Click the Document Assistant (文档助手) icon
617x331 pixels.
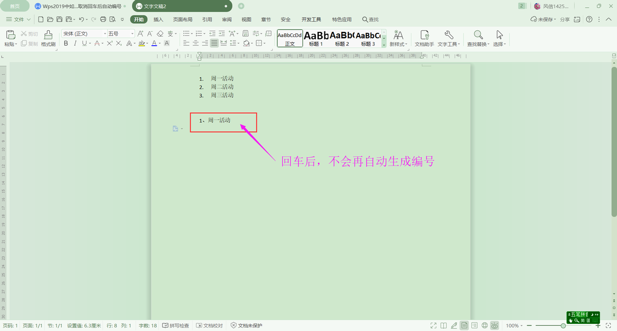[425, 39]
